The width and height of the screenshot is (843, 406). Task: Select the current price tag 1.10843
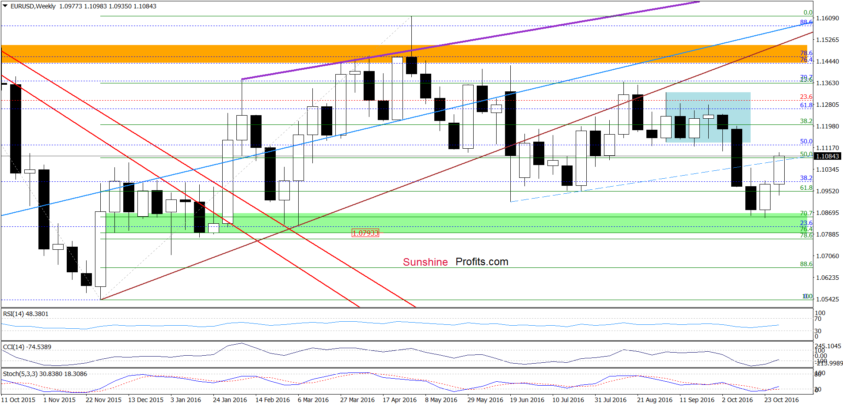827,156
